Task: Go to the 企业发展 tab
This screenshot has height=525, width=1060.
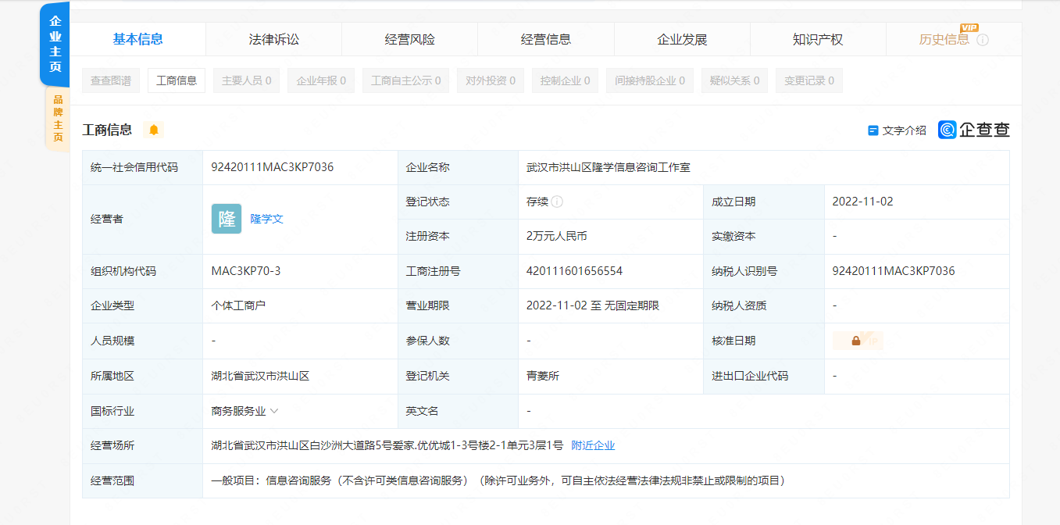Action: [682, 40]
